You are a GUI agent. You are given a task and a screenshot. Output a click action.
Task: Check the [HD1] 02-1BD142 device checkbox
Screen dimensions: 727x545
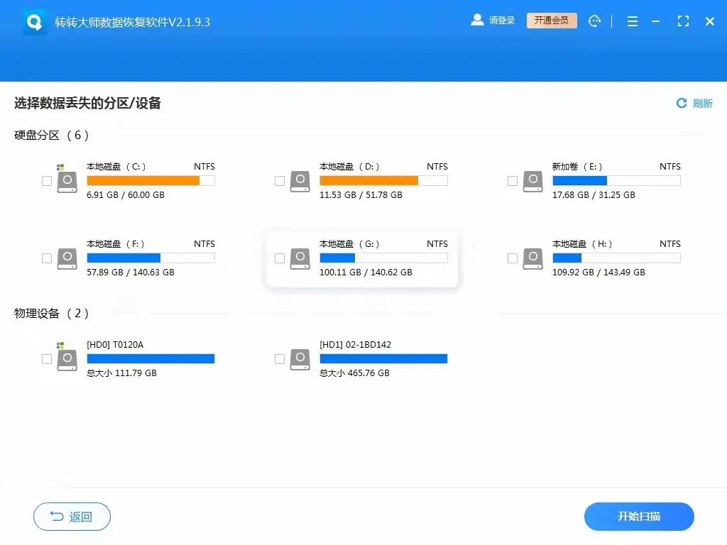pyautogui.click(x=280, y=358)
